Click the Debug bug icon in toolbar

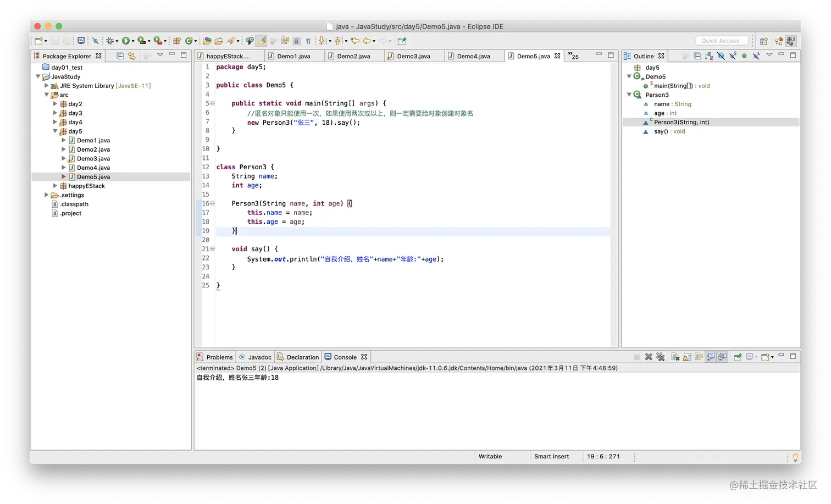pos(110,41)
